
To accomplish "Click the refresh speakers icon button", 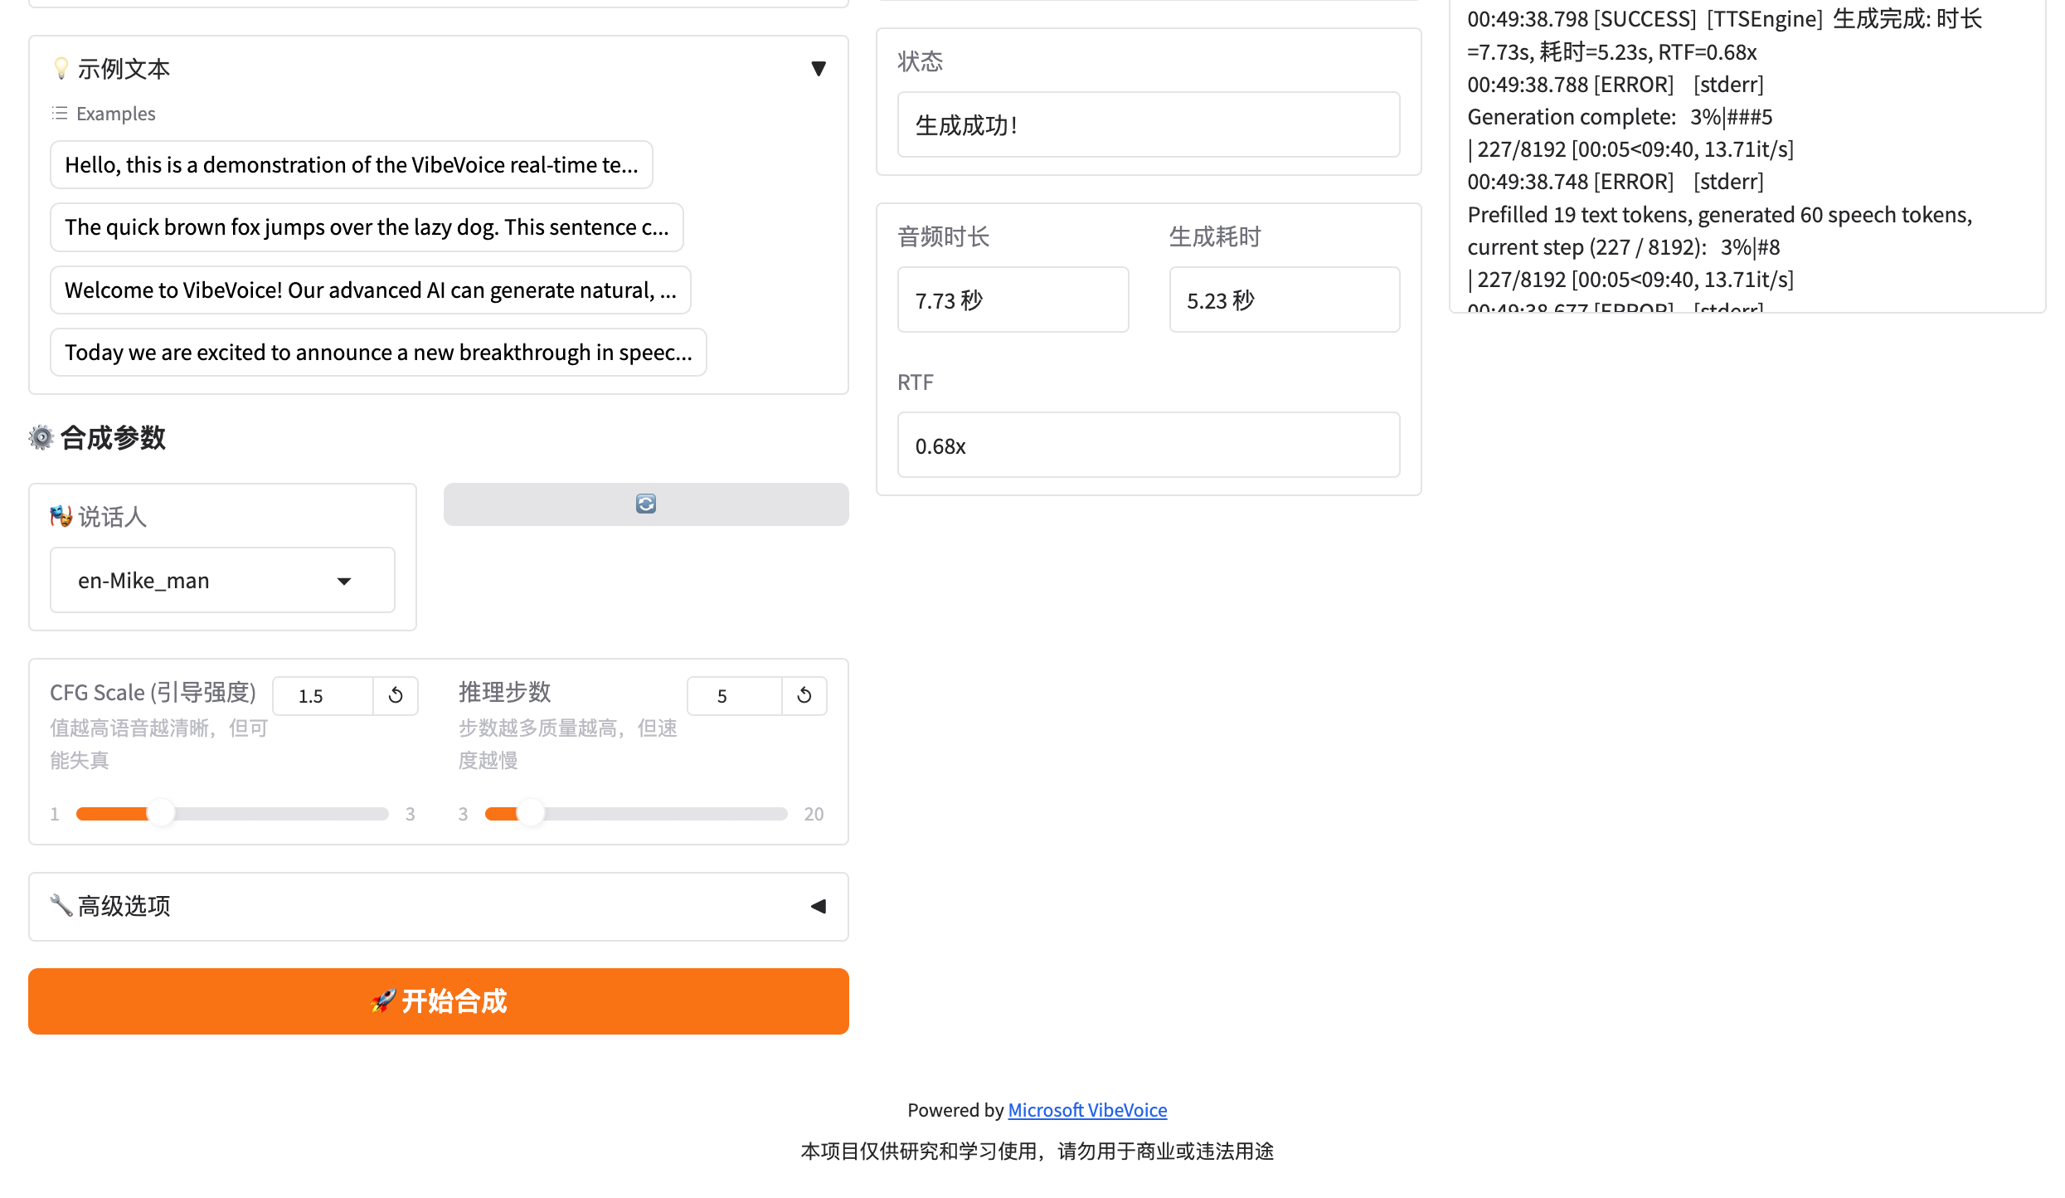I will (645, 504).
